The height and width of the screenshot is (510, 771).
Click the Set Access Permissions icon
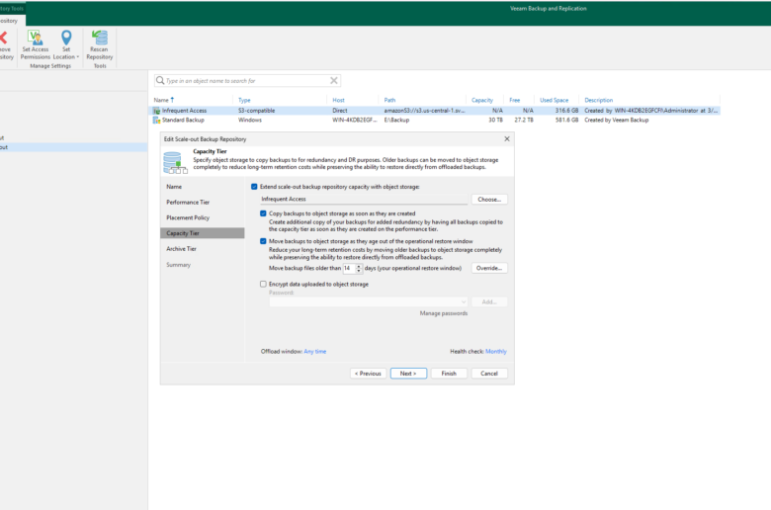pos(35,38)
